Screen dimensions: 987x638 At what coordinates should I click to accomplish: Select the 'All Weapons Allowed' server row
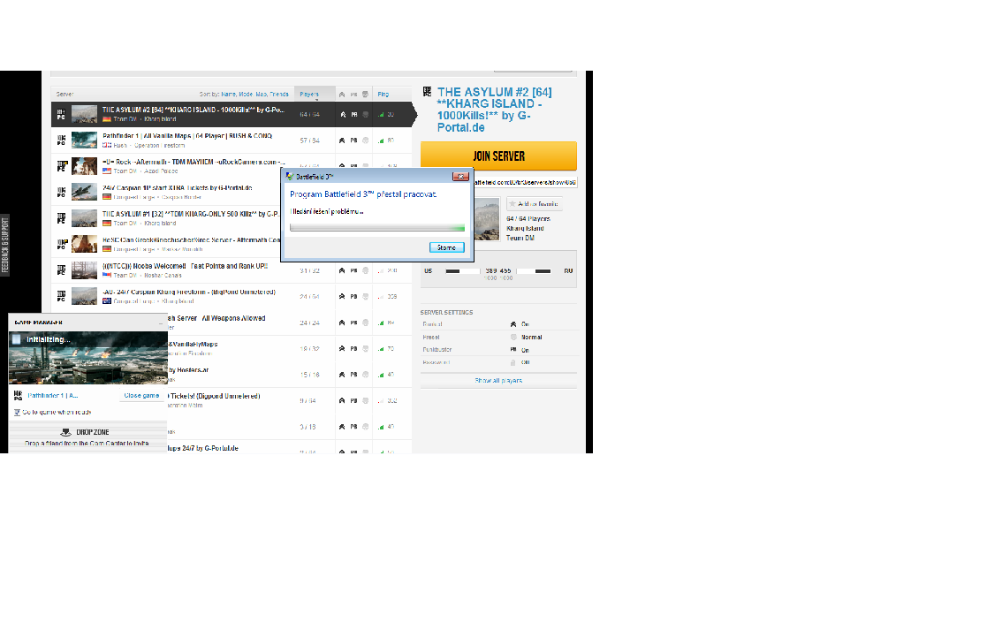click(290, 323)
